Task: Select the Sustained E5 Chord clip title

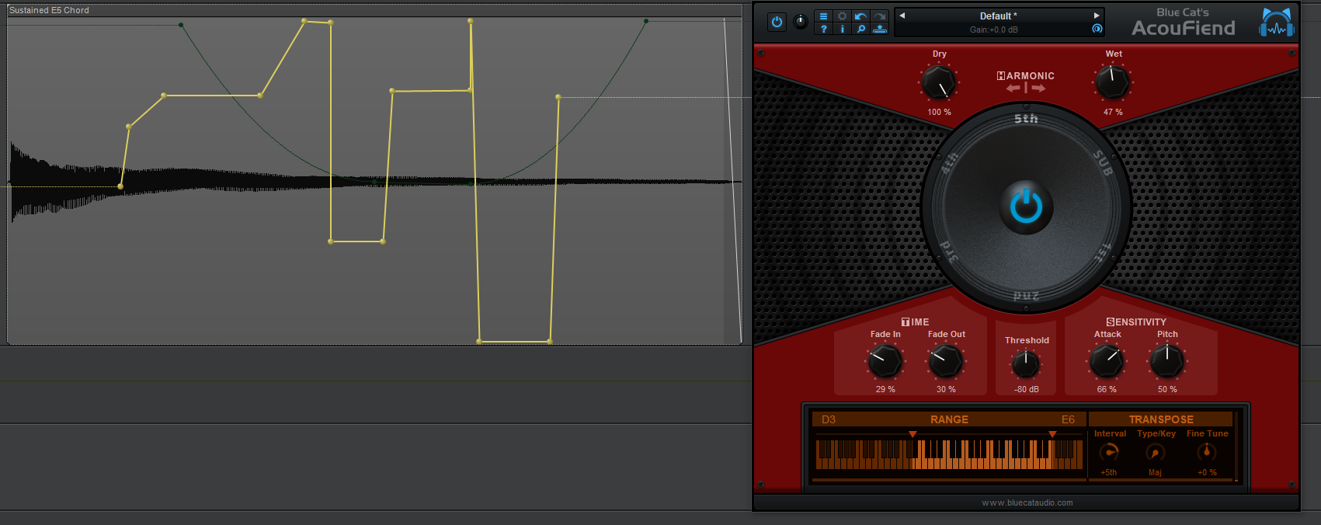Action: click(49, 10)
